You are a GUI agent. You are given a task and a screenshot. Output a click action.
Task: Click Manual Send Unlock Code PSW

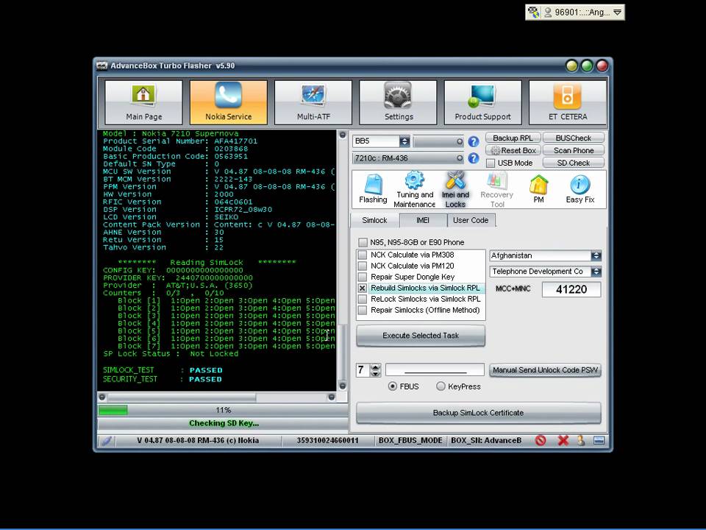[545, 370]
